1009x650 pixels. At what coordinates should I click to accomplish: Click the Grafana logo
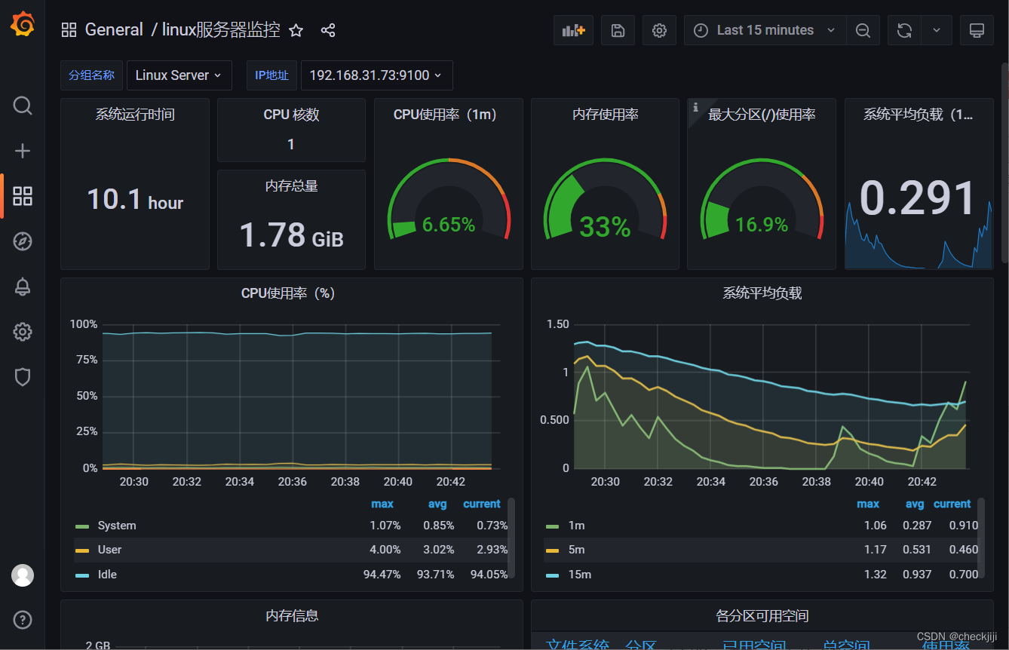[x=22, y=24]
